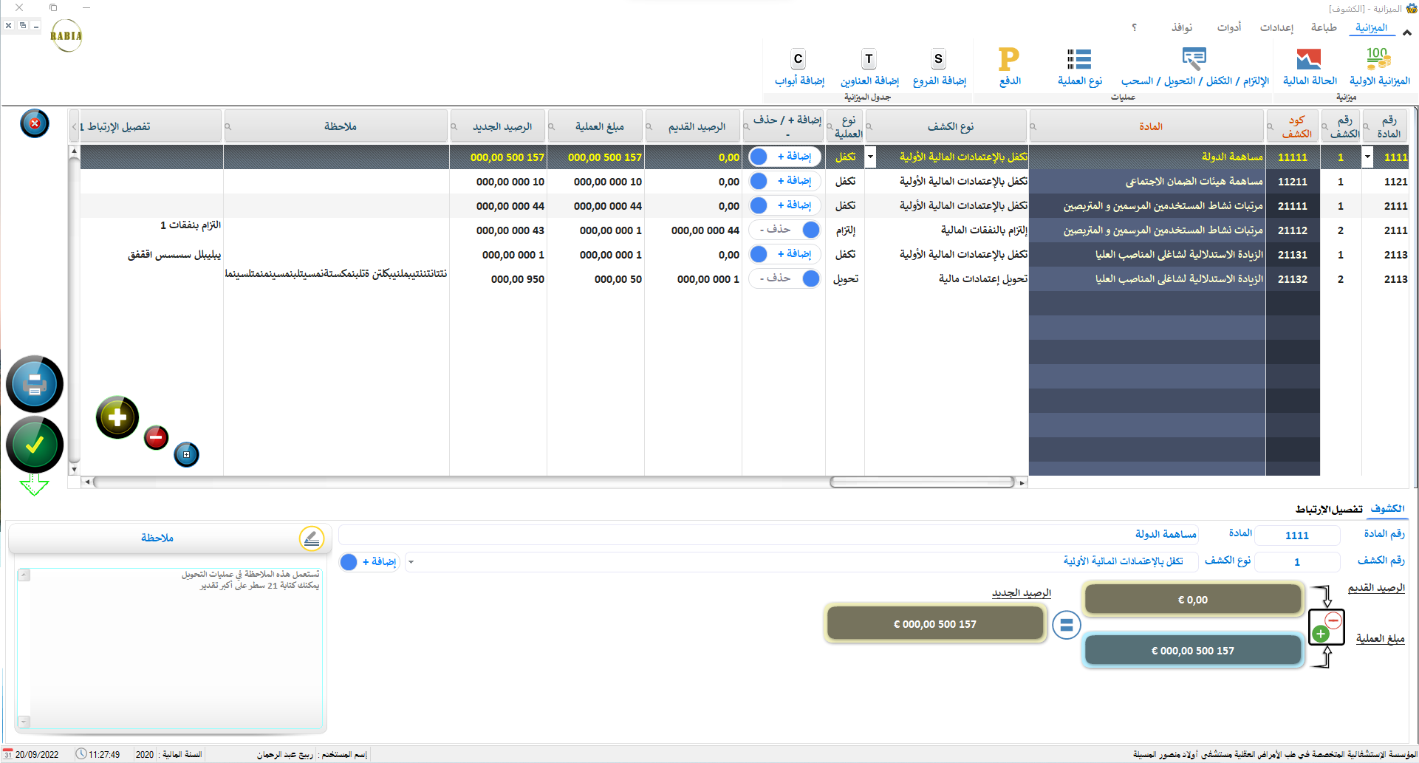Click the round printer icon
Image resolution: width=1419 pixels, height=763 pixels.
coord(35,384)
